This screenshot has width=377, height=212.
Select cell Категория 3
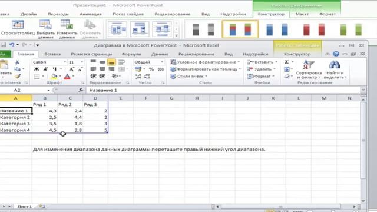(16, 124)
